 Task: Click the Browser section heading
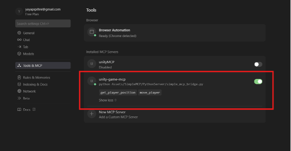tap(92, 20)
